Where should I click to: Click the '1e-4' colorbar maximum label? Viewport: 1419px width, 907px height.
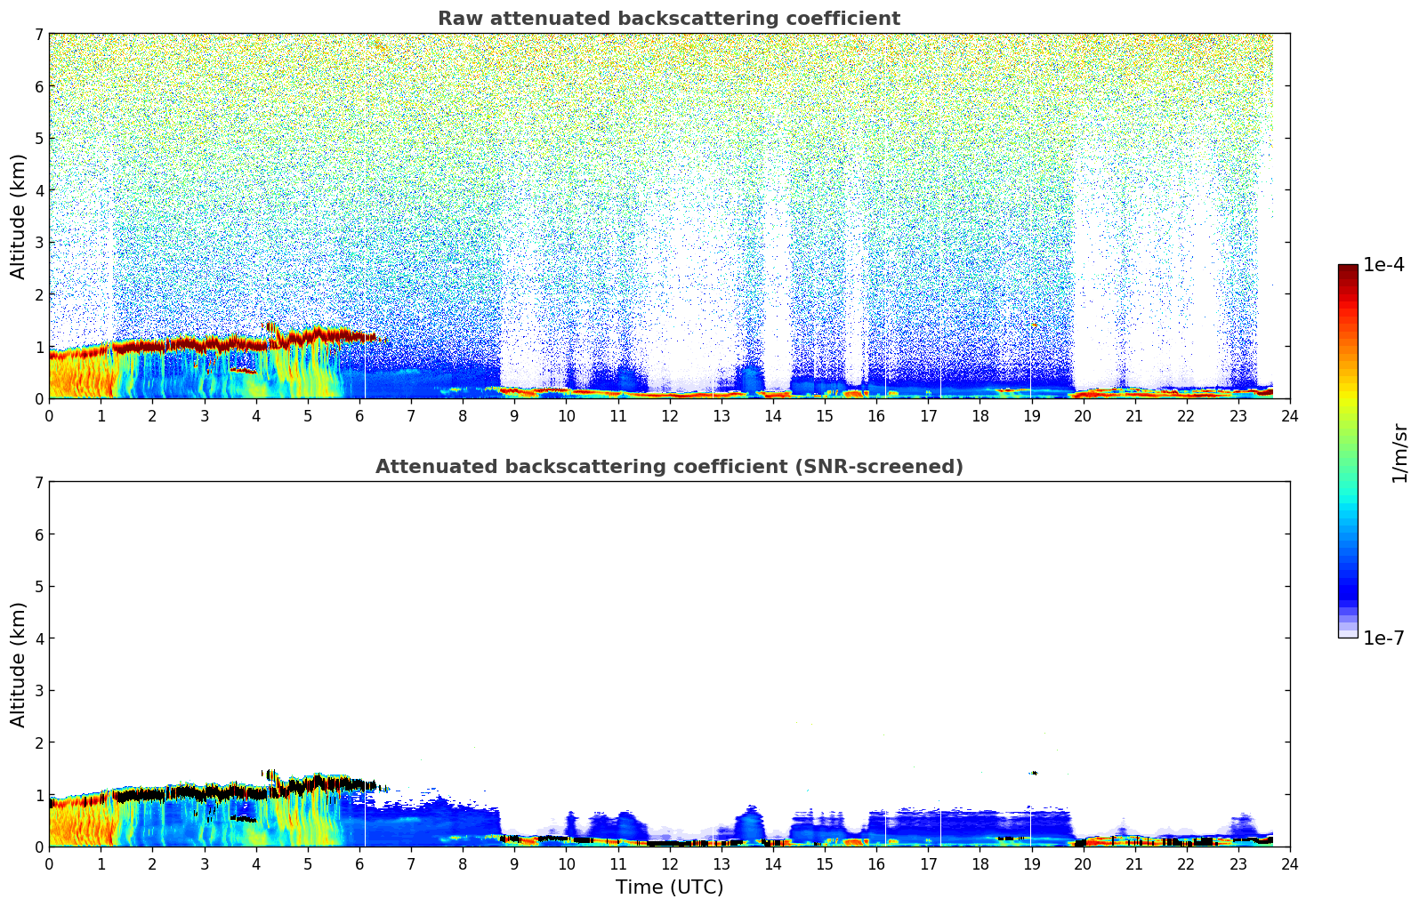pos(1383,265)
